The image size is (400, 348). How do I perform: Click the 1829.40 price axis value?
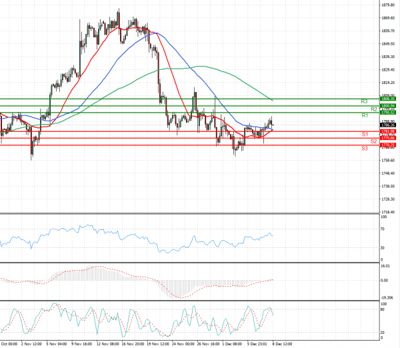[388, 69]
